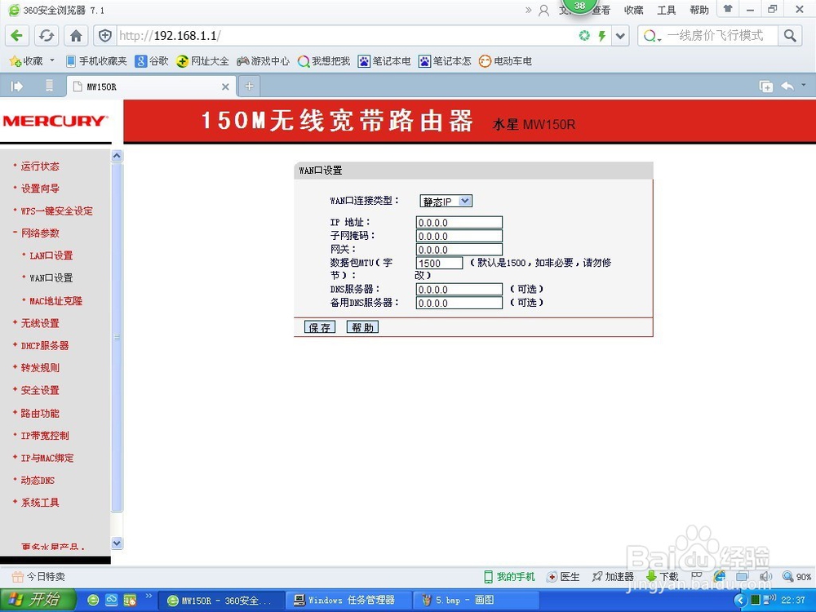
Task: Open address bar history dropdown arrow
Action: tap(620, 35)
